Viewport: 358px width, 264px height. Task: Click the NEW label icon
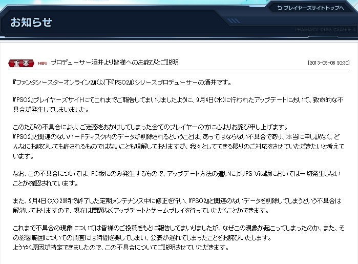43,64
